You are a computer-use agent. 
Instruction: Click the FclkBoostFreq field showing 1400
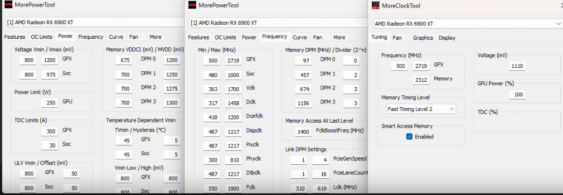303,132
